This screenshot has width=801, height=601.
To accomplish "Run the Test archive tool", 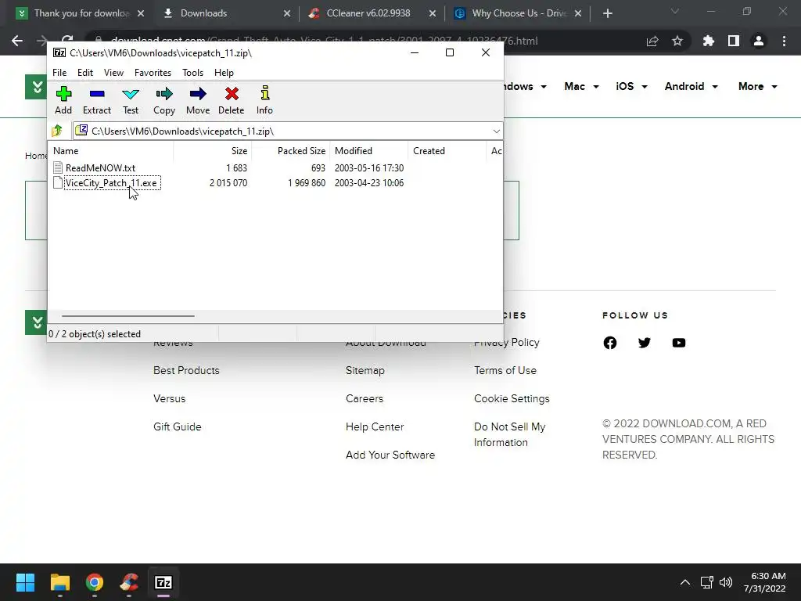I will click(131, 101).
